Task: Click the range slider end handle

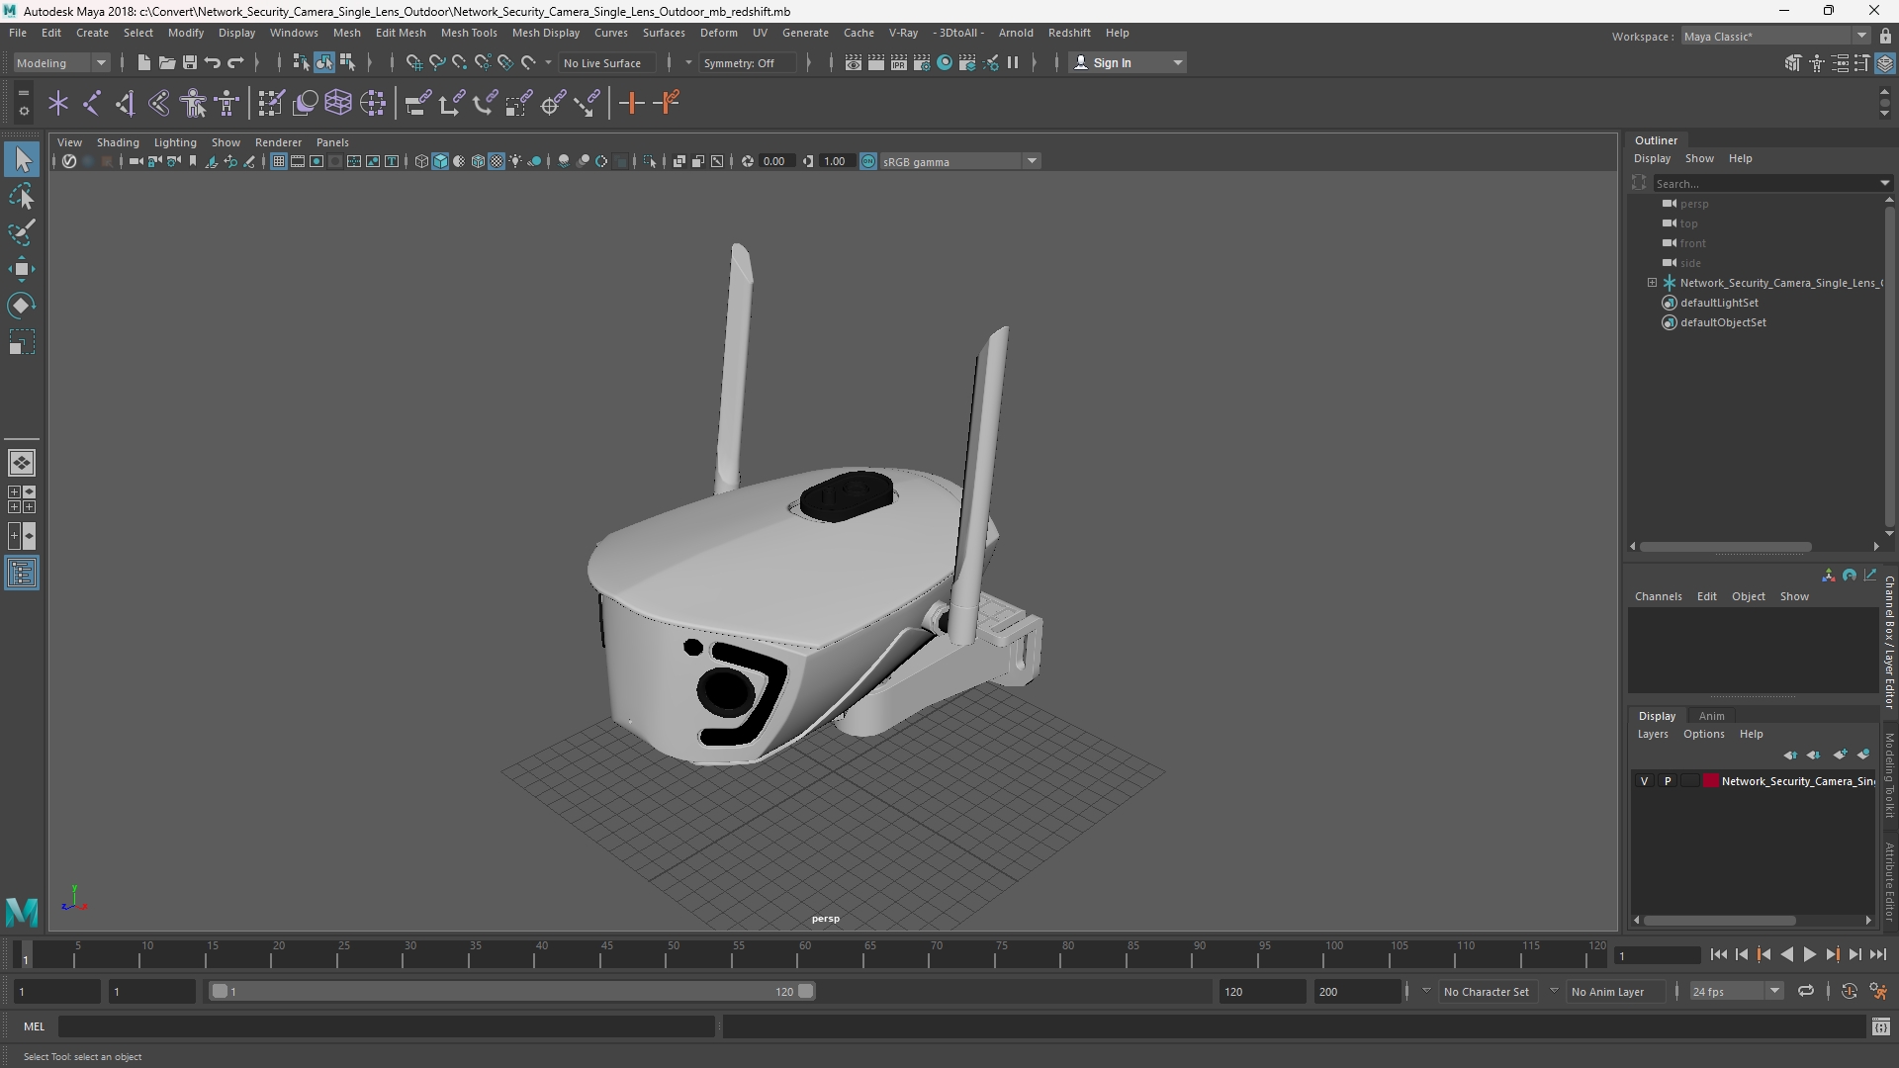Action: pyautogui.click(x=806, y=991)
